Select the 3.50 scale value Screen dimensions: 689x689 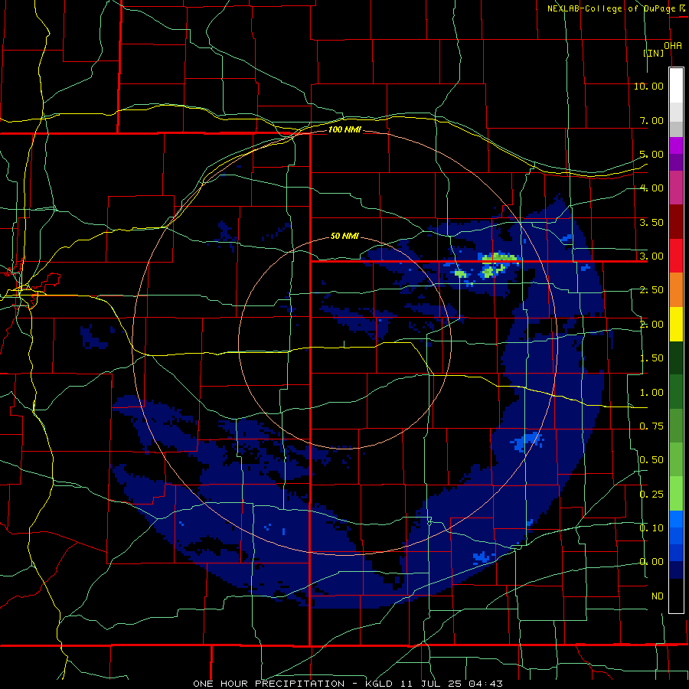coord(651,222)
